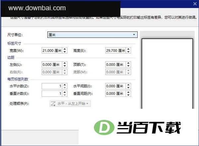Click the disabled 右侧(R) margin field
The height and width of the screenshot is (146, 199).
[52, 72]
